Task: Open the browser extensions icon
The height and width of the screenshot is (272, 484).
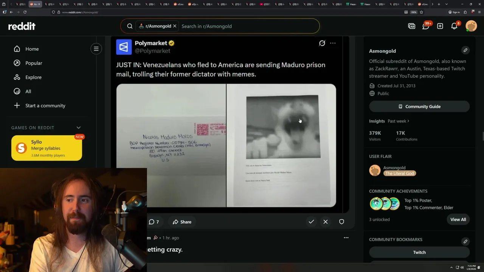Action: pos(465,12)
